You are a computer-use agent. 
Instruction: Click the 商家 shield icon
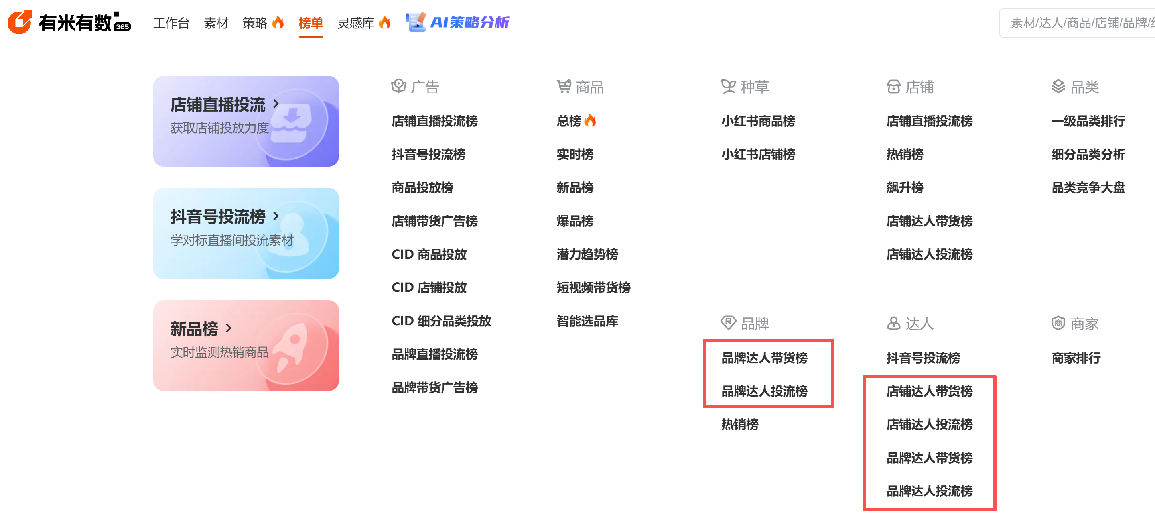pyautogui.click(x=1058, y=322)
